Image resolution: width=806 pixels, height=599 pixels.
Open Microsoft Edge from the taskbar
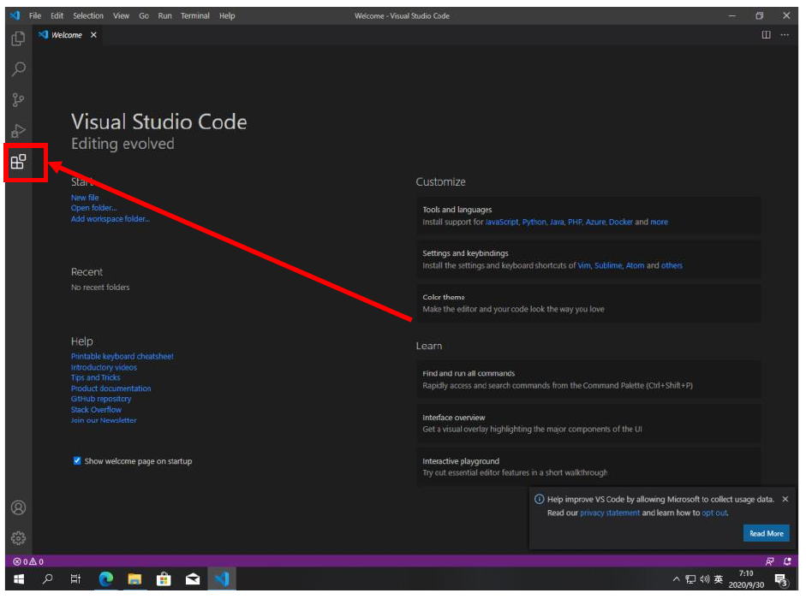tap(106, 580)
